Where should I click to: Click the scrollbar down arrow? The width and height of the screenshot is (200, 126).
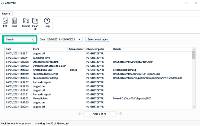point(194,107)
